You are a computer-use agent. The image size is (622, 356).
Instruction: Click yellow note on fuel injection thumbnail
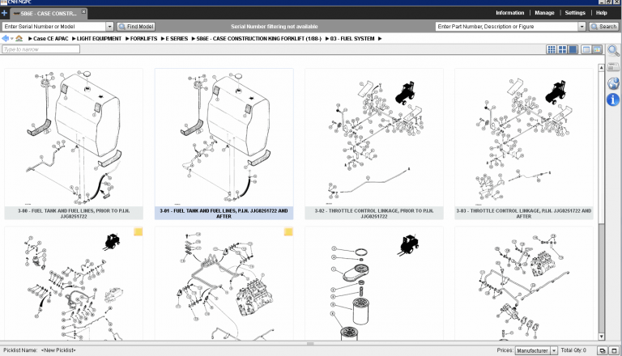[288, 232]
